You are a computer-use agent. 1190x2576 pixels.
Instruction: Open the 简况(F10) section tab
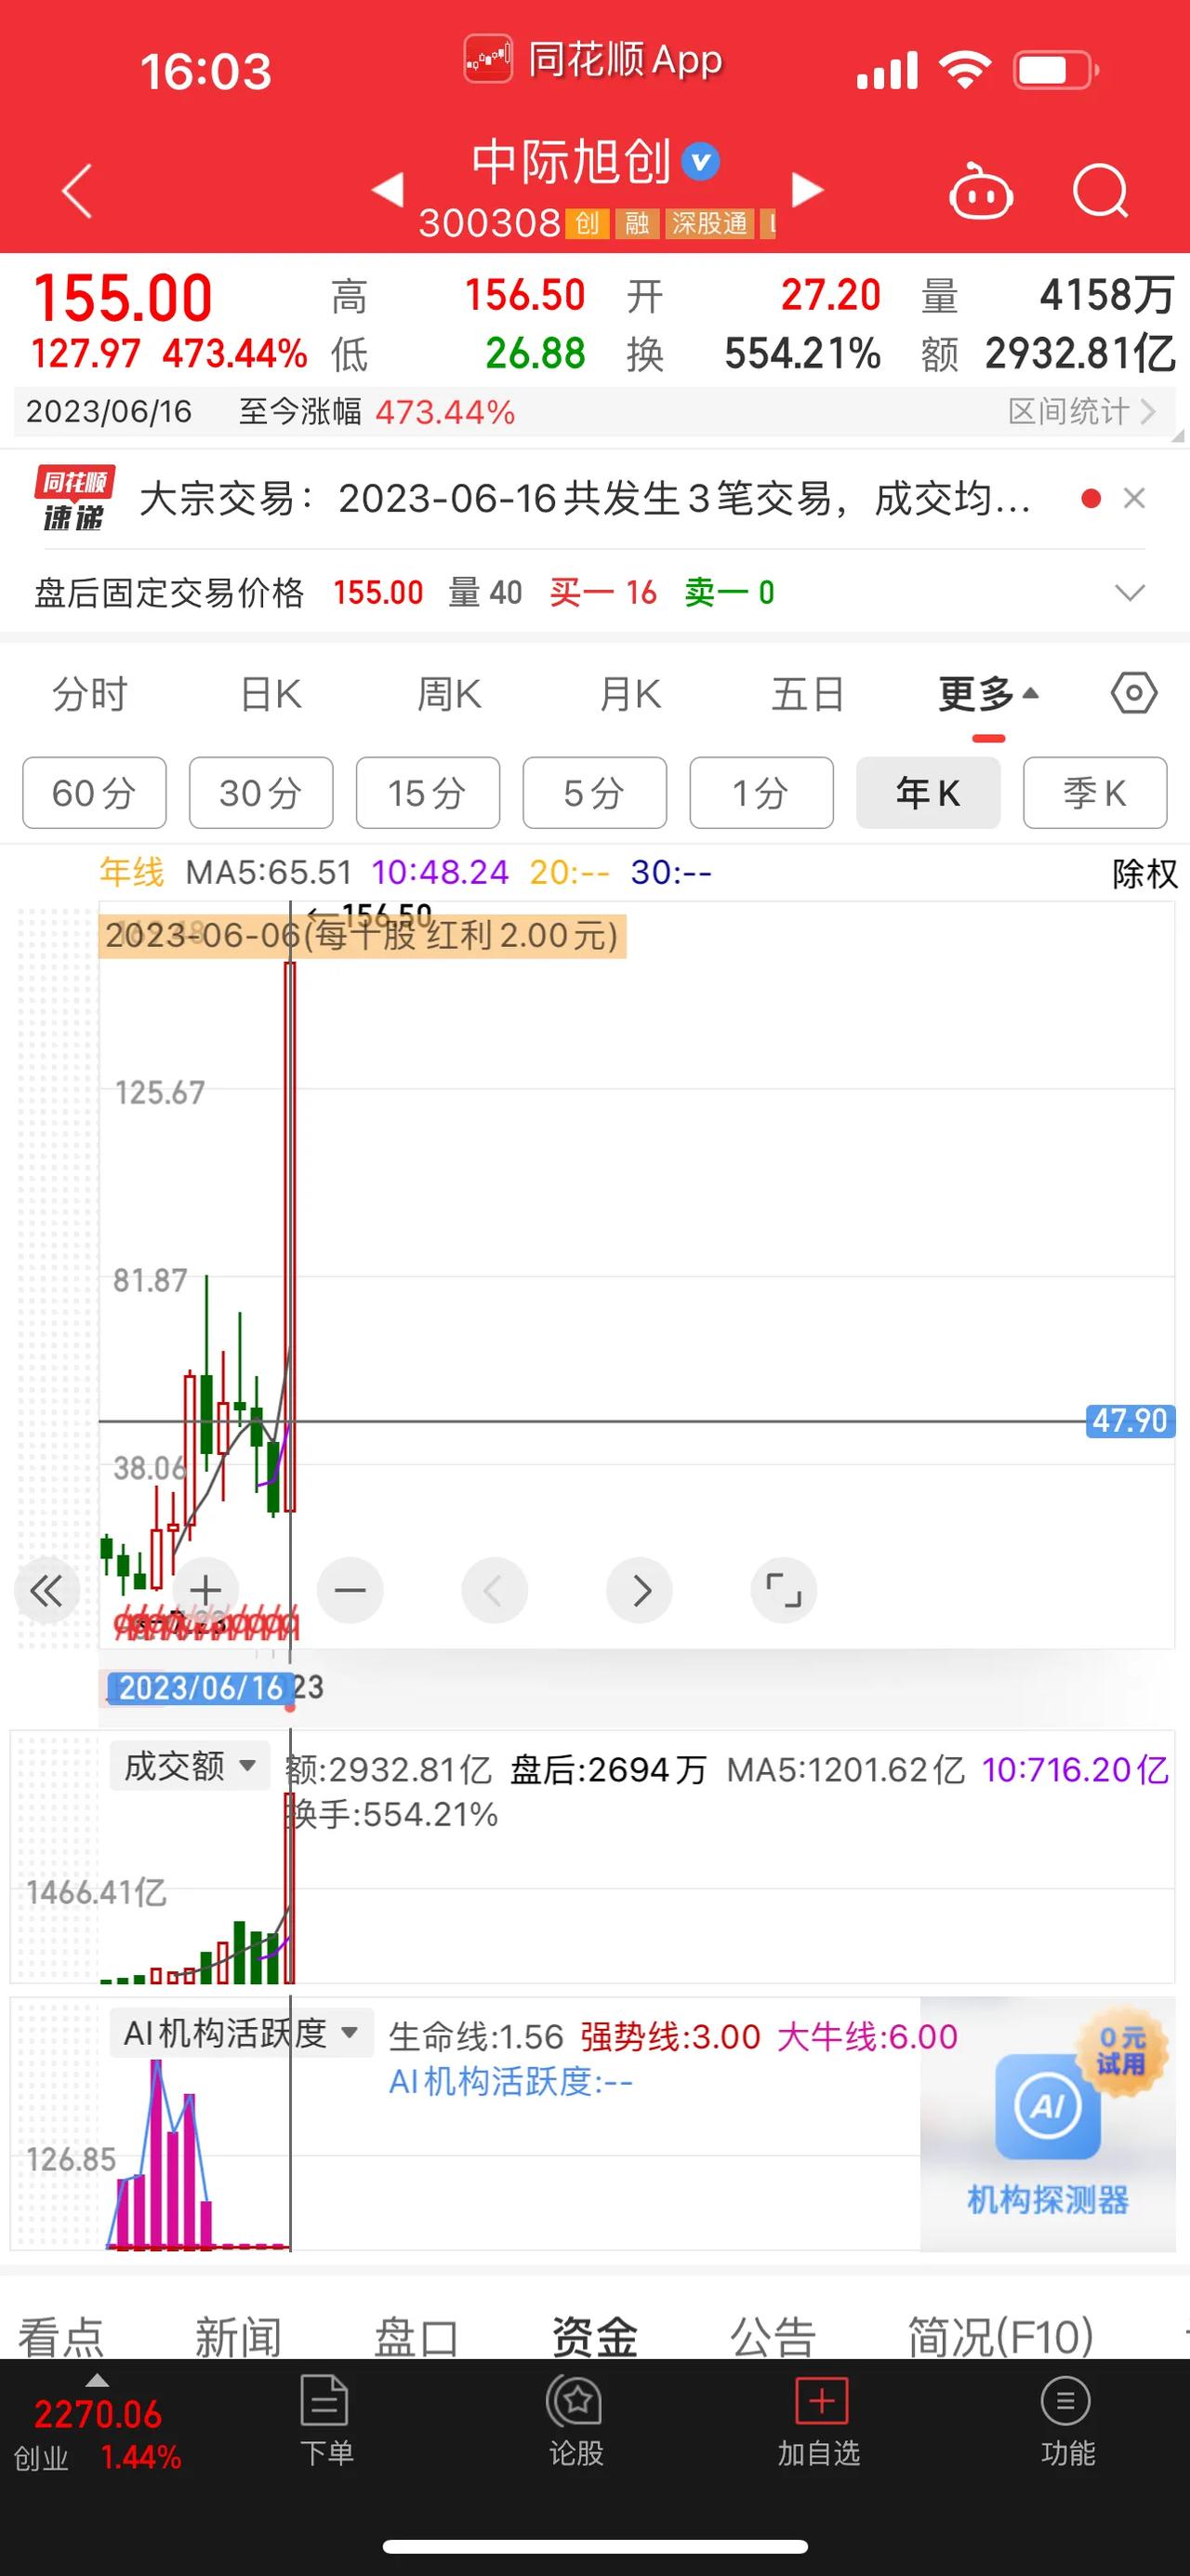coord(1000,2338)
